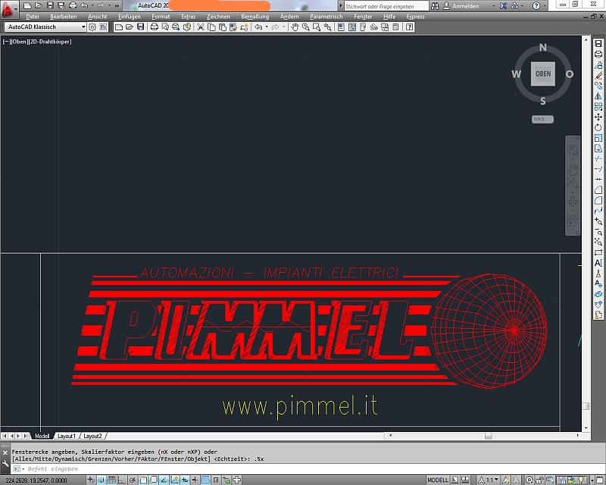This screenshot has height=485, width=606.
Task: Click the plot (printer) icon in standard toolbar
Action: [155, 27]
